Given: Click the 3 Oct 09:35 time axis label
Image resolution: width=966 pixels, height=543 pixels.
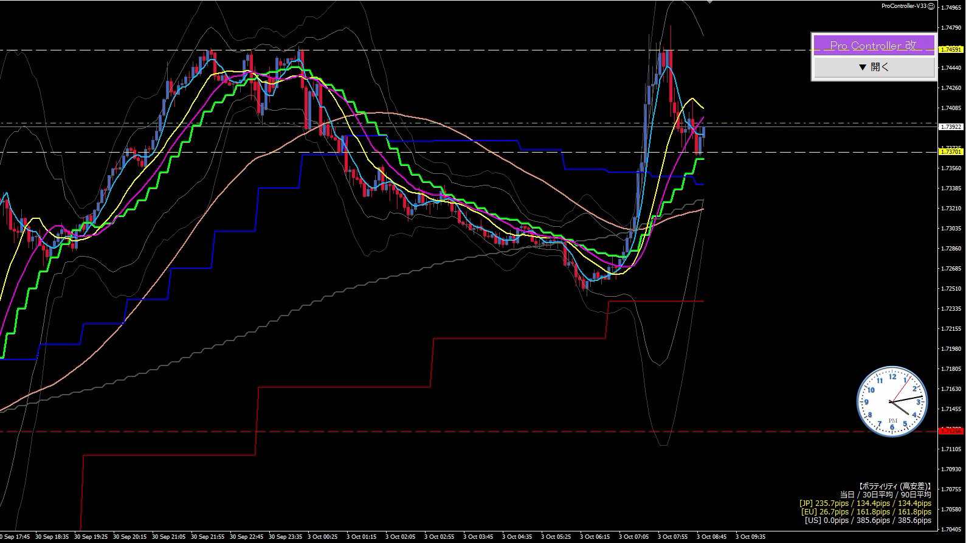Looking at the screenshot, I should [x=750, y=538].
